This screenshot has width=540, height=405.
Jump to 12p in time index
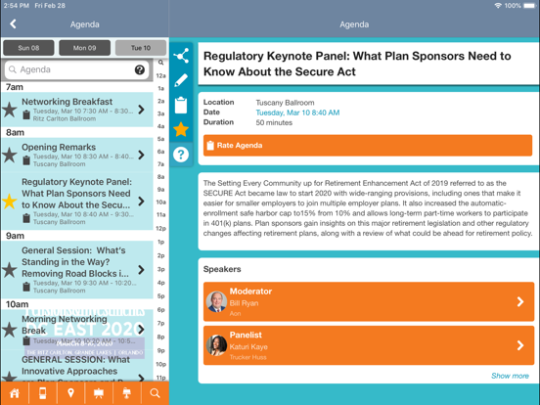(160, 228)
